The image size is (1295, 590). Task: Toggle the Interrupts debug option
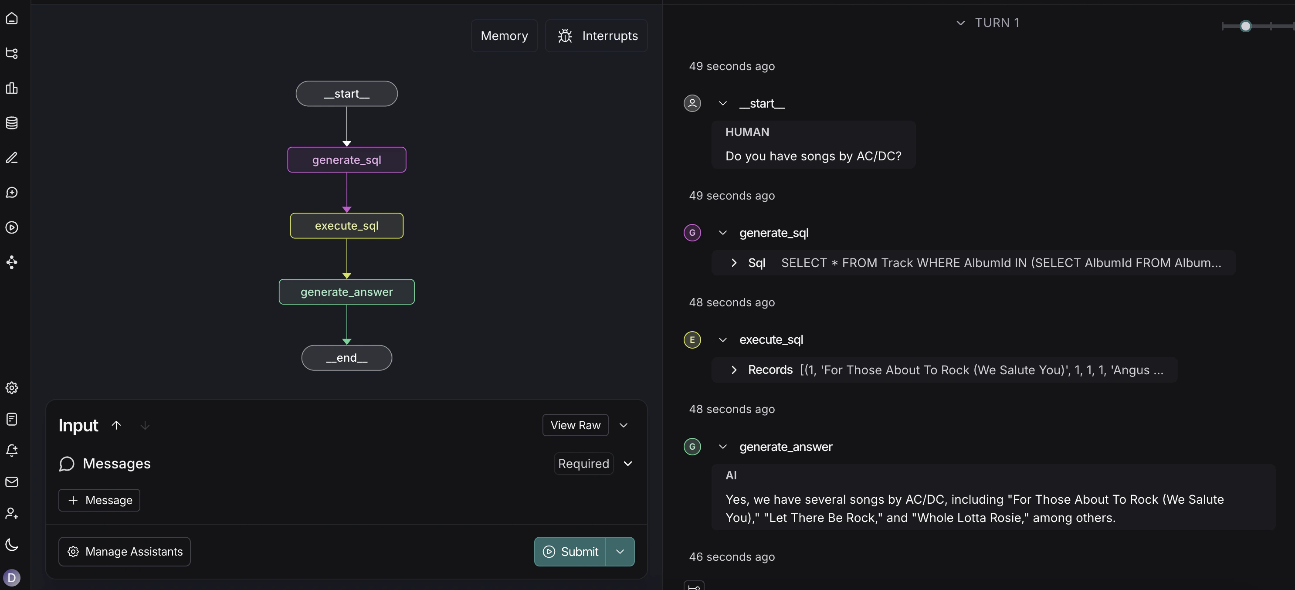click(x=597, y=35)
